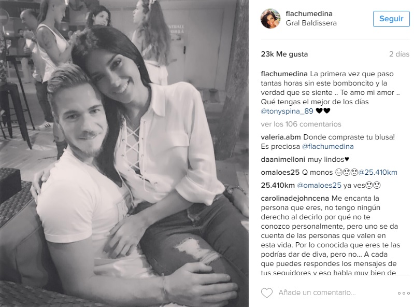The image size is (414, 307).
Task: Open omaloes25 commenter profile
Action: tap(280, 172)
